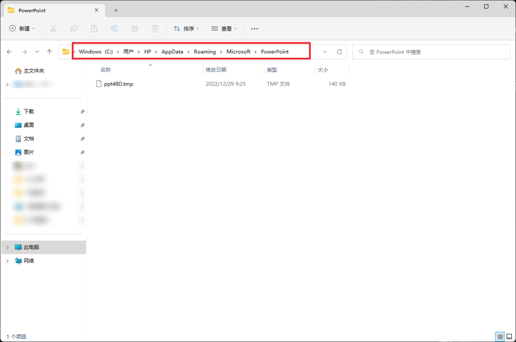This screenshot has width=516, height=342.
Task: Open the 排序 (Sort) dropdown
Action: (x=186, y=29)
